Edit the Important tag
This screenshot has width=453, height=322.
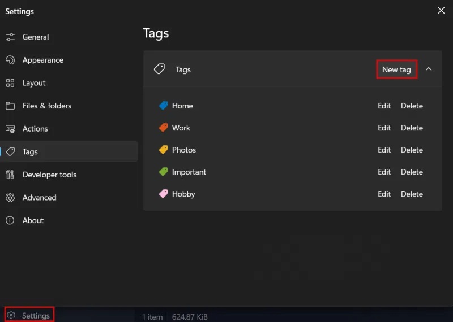(384, 172)
